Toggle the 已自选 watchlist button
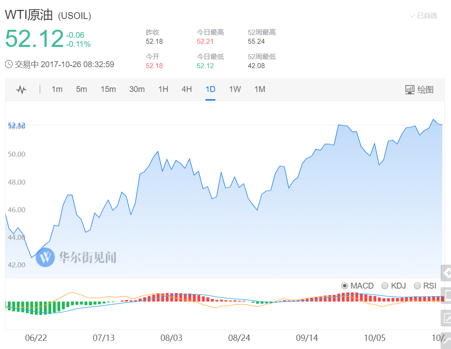 coord(423,16)
